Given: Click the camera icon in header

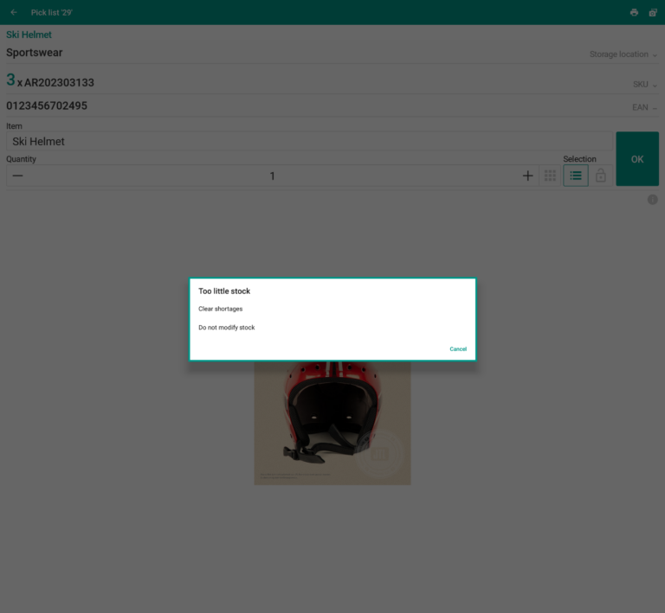Looking at the screenshot, I should click(x=653, y=12).
